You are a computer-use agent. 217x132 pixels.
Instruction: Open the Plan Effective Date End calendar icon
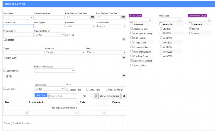click(123, 17)
